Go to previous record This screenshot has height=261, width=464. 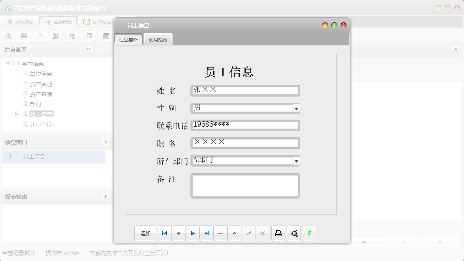point(178,233)
